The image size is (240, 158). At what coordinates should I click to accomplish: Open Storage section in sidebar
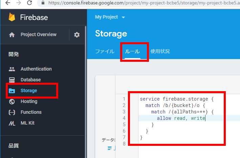tap(29, 90)
